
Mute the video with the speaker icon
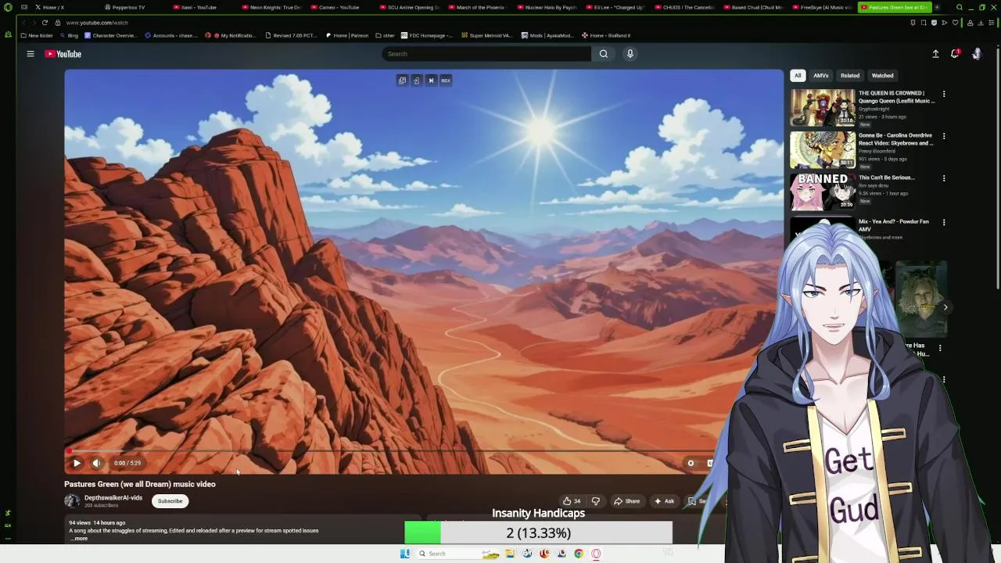[x=96, y=463]
